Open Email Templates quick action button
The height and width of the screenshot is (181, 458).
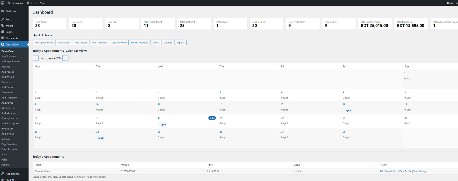point(139,43)
